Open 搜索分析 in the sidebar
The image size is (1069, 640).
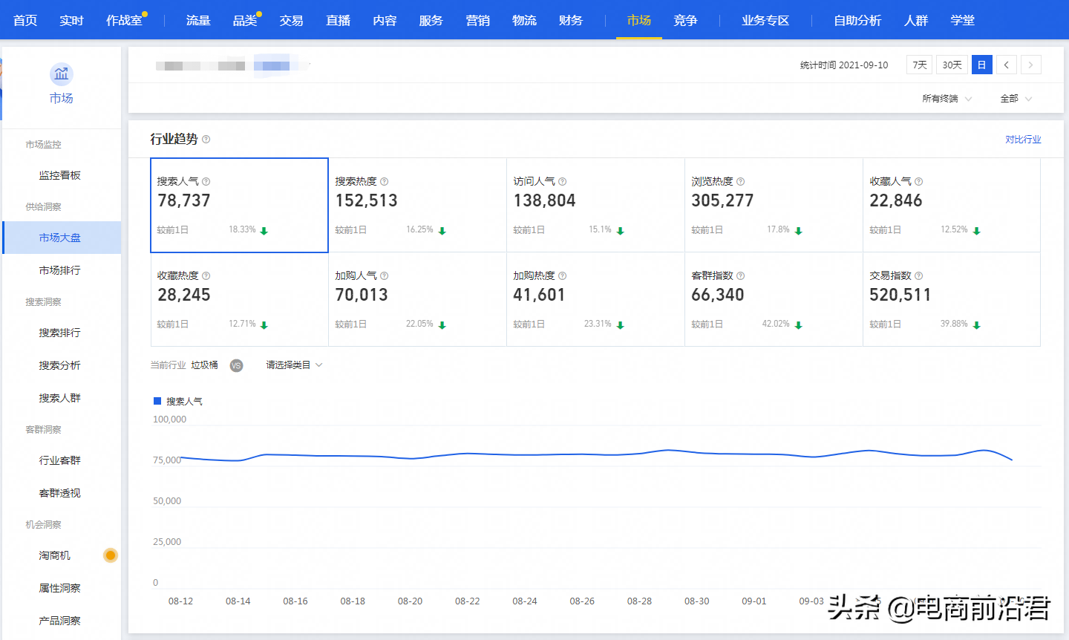pos(60,365)
